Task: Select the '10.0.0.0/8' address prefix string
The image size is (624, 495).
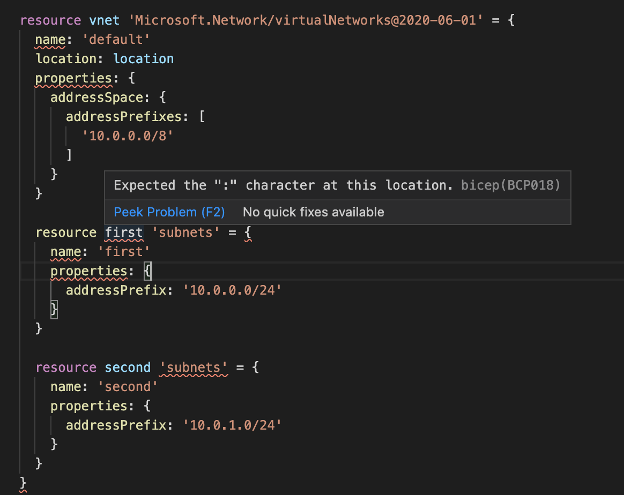Action: pos(127,136)
